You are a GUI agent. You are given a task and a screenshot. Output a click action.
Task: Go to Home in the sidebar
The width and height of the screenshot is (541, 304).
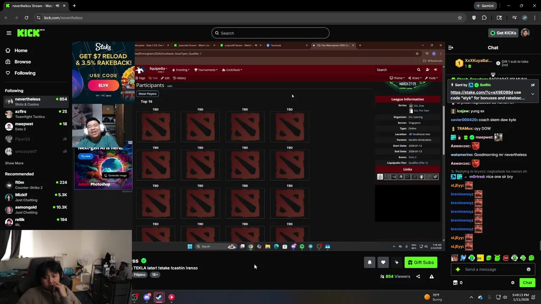(21, 50)
